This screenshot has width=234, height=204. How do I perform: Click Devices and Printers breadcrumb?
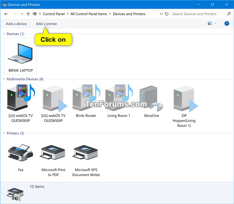pyautogui.click(x=129, y=14)
